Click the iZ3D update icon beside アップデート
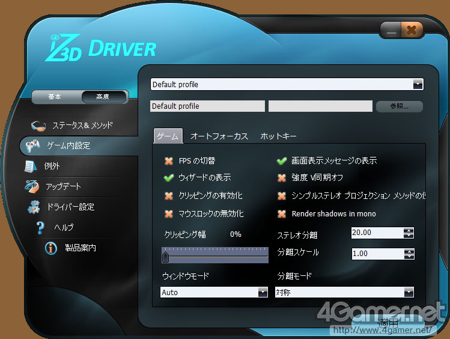The image size is (450, 339). [x=32, y=186]
